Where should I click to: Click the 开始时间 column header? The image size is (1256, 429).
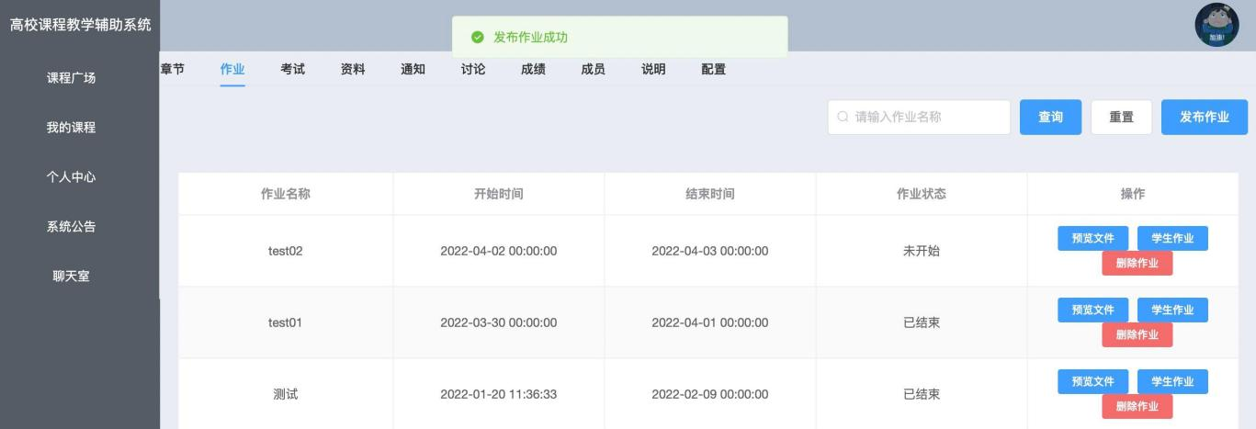tap(499, 194)
